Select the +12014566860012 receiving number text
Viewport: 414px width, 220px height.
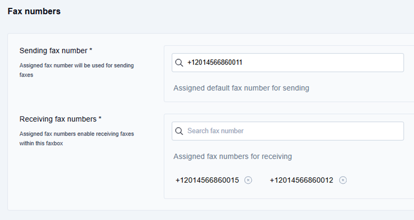[x=301, y=180]
